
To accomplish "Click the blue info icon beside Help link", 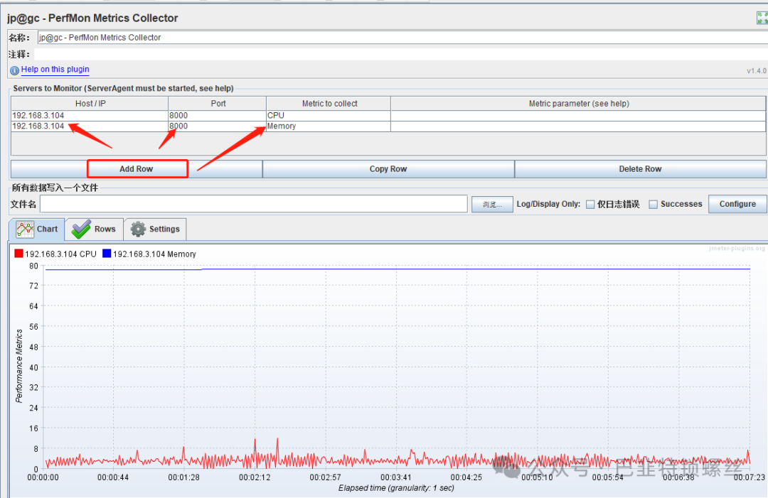I will click(x=15, y=70).
